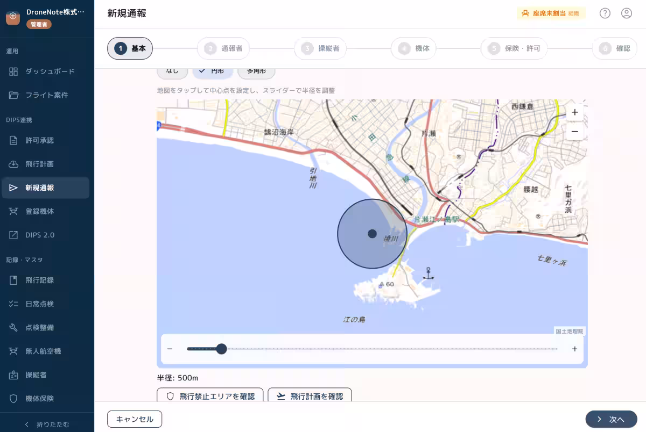
Task: Click the map zoom in plus button
Action: [x=574, y=112]
